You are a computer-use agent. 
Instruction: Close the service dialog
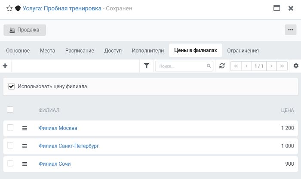291,8
